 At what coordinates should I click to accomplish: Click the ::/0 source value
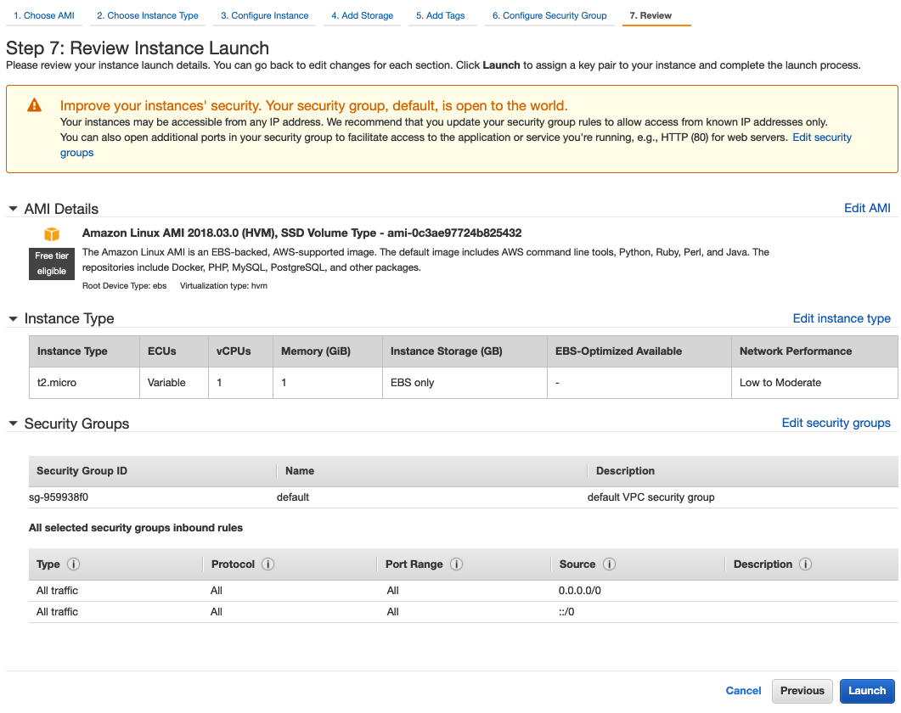tap(566, 612)
